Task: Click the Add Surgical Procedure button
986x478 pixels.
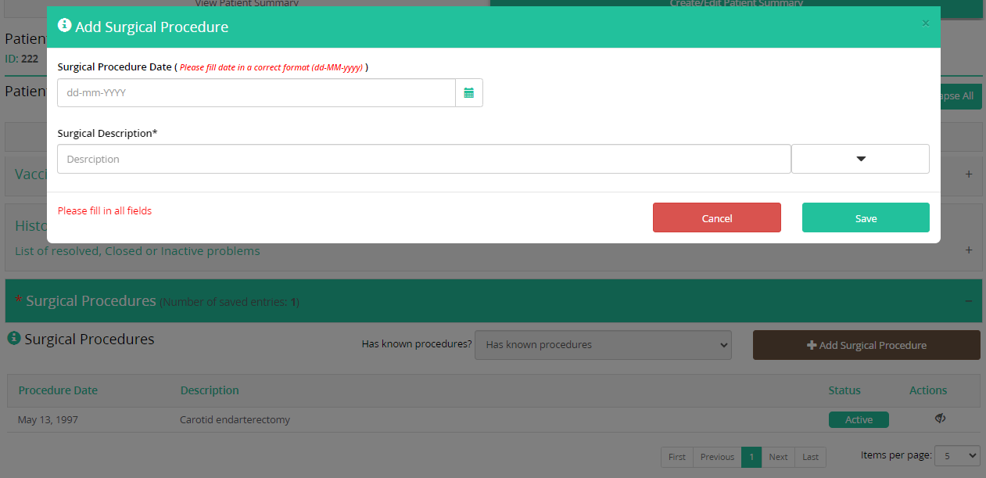Action: (x=866, y=345)
